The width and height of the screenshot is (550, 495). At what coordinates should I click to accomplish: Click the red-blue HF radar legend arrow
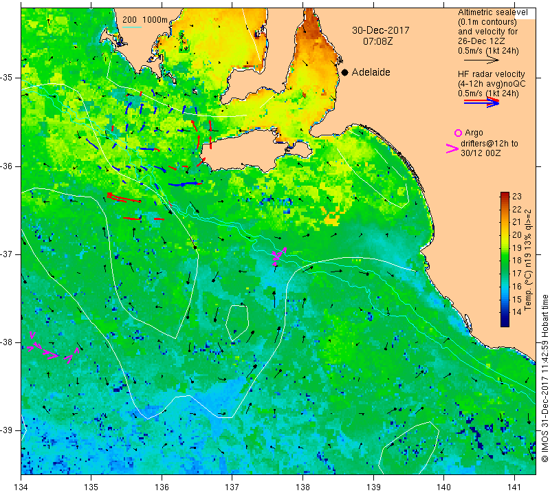[x=481, y=102]
